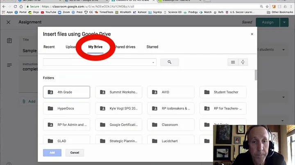This screenshot has width=295, height=165.
Task: Open the Zoom bookmark
Action: tap(64, 12)
